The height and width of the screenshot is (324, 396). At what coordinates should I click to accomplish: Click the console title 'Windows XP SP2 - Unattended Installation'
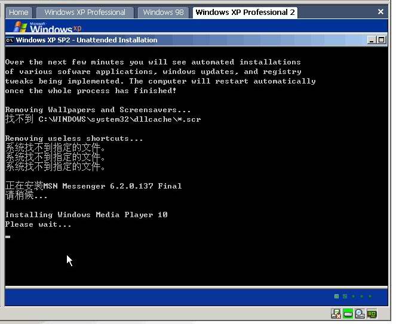(x=87, y=40)
